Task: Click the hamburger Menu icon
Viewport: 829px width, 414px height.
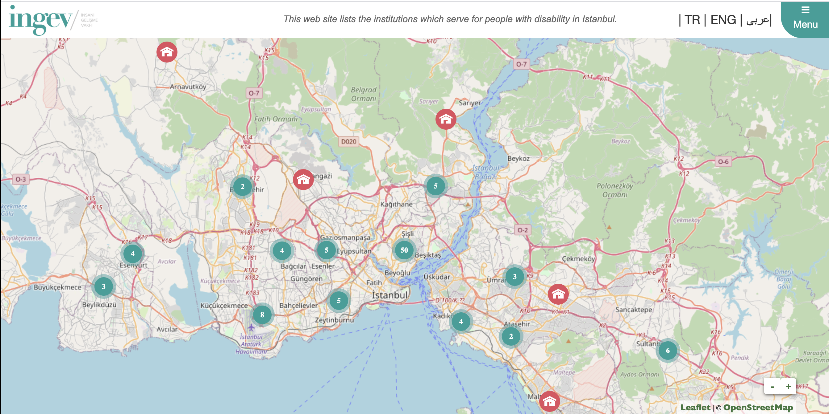Action: (805, 10)
